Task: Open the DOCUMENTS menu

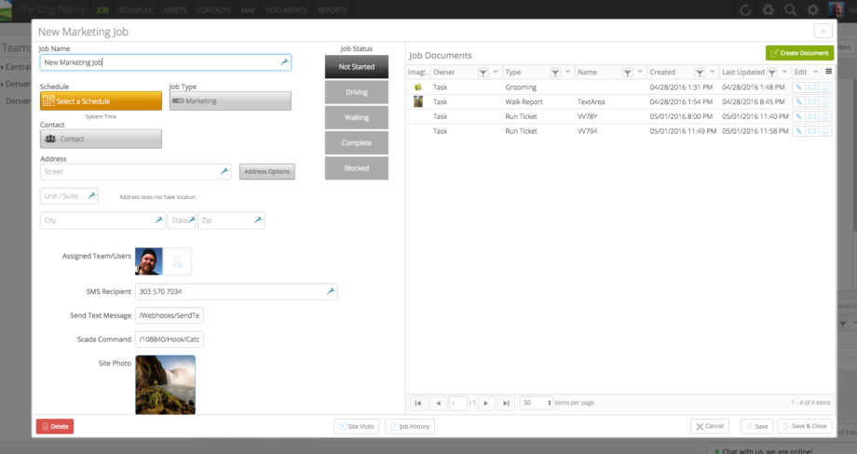Action: [x=286, y=10]
